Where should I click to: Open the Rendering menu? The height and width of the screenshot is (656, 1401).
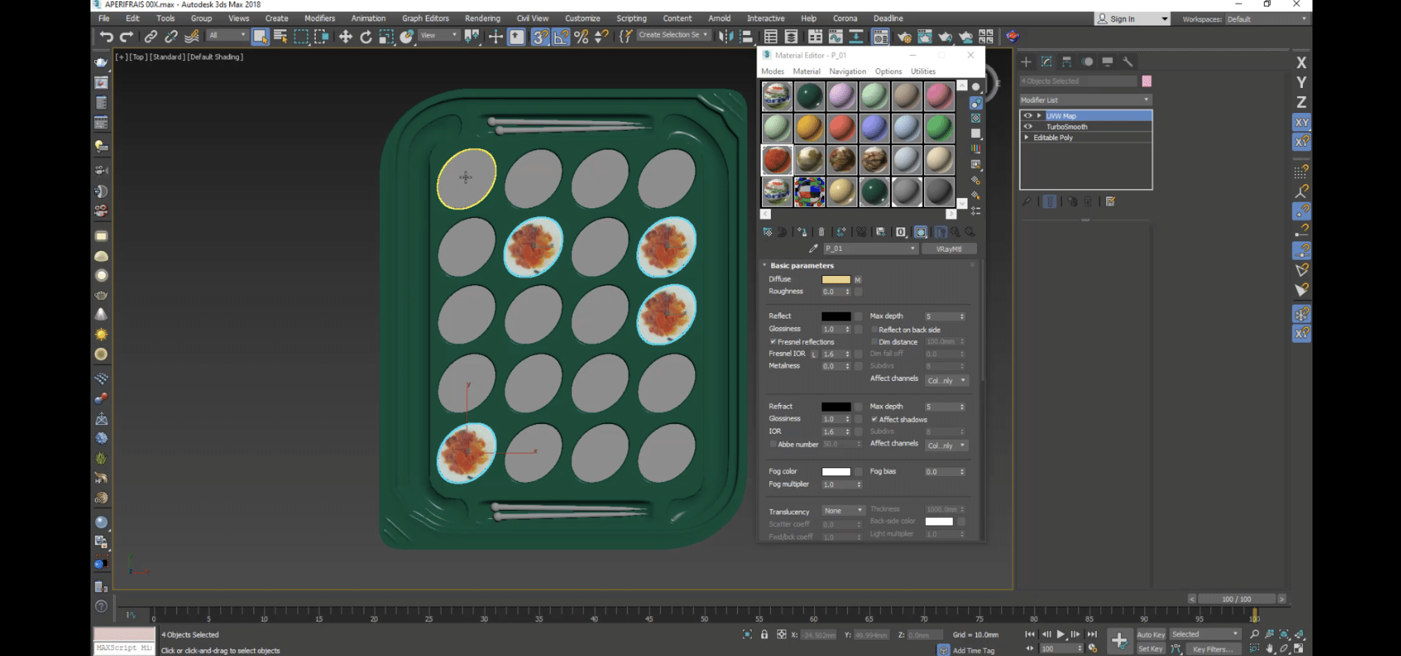pos(482,18)
